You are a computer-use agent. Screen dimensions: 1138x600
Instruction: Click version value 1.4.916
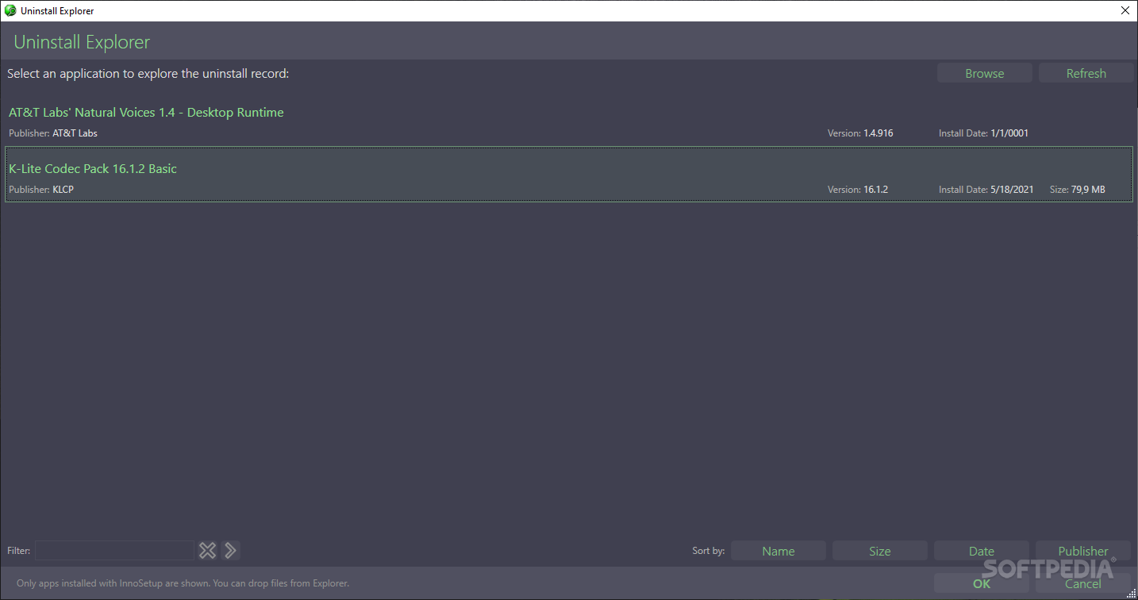click(x=878, y=133)
